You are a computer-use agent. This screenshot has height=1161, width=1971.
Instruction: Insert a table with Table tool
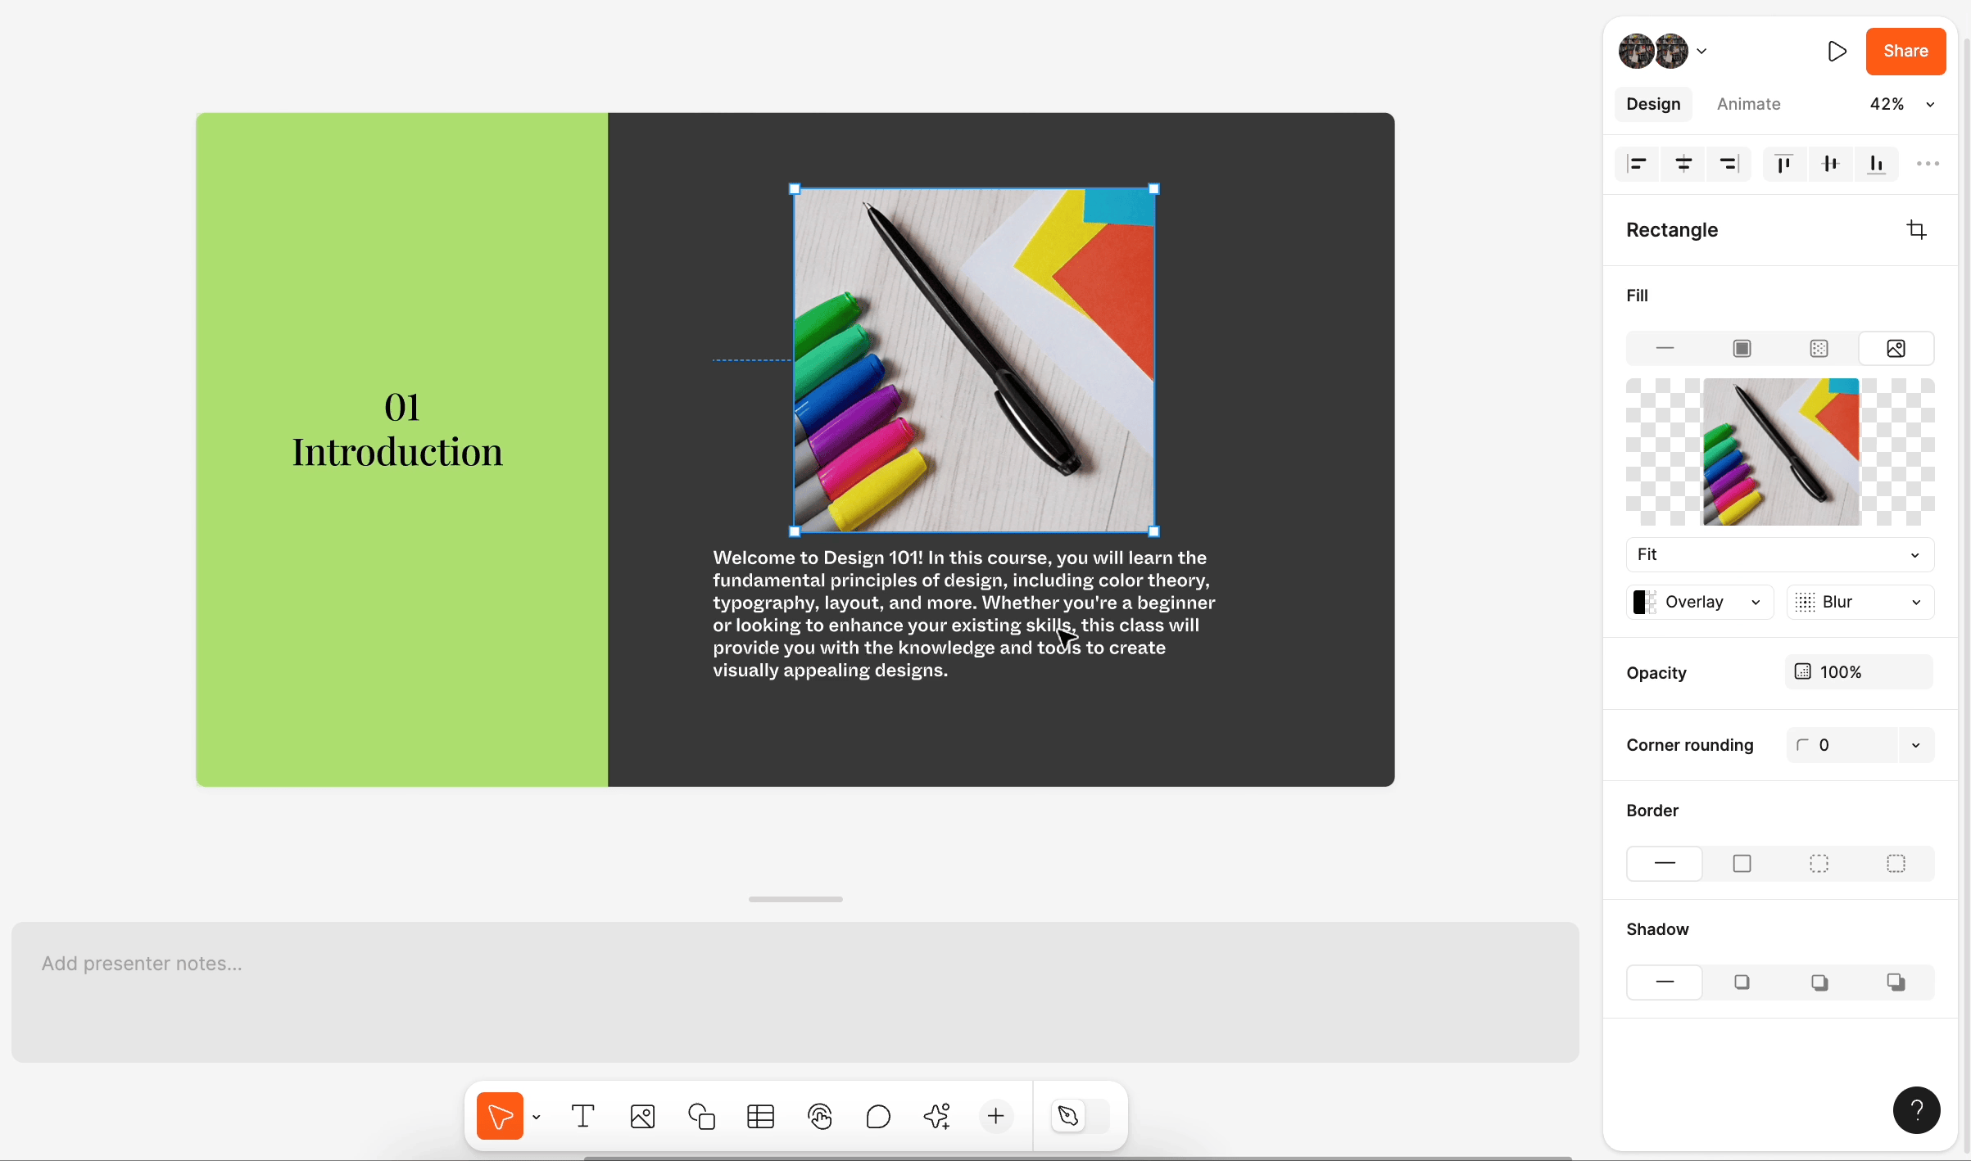click(x=760, y=1116)
